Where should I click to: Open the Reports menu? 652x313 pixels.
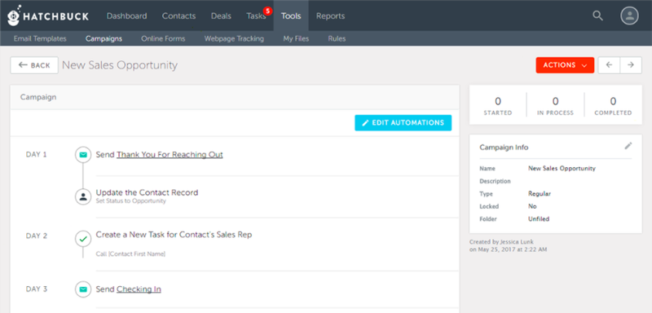[x=330, y=15]
